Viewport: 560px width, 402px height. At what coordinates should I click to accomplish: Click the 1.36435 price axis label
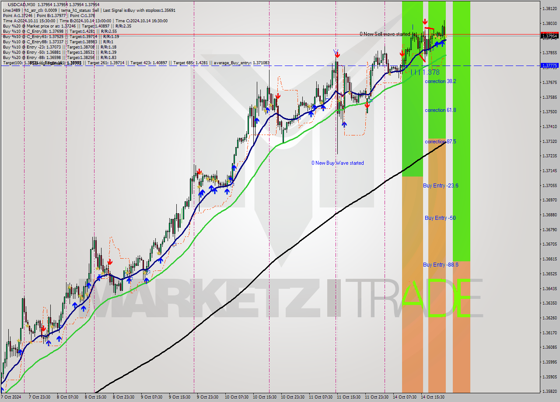(549, 288)
